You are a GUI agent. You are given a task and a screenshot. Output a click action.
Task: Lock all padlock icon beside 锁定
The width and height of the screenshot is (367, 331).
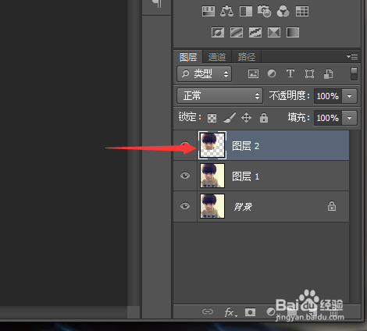click(x=264, y=118)
